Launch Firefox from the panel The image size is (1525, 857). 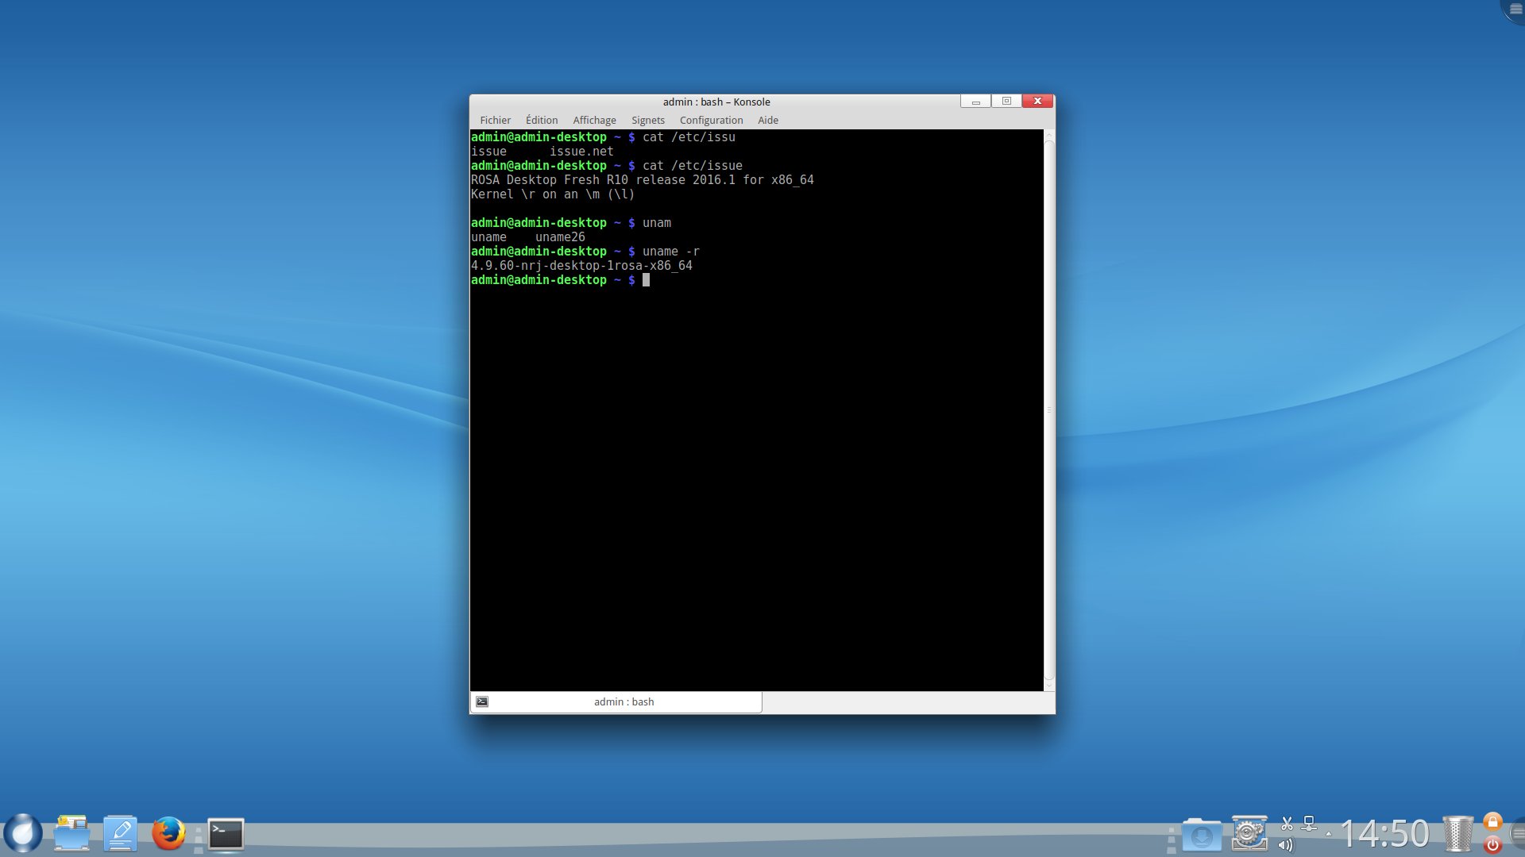click(x=168, y=833)
